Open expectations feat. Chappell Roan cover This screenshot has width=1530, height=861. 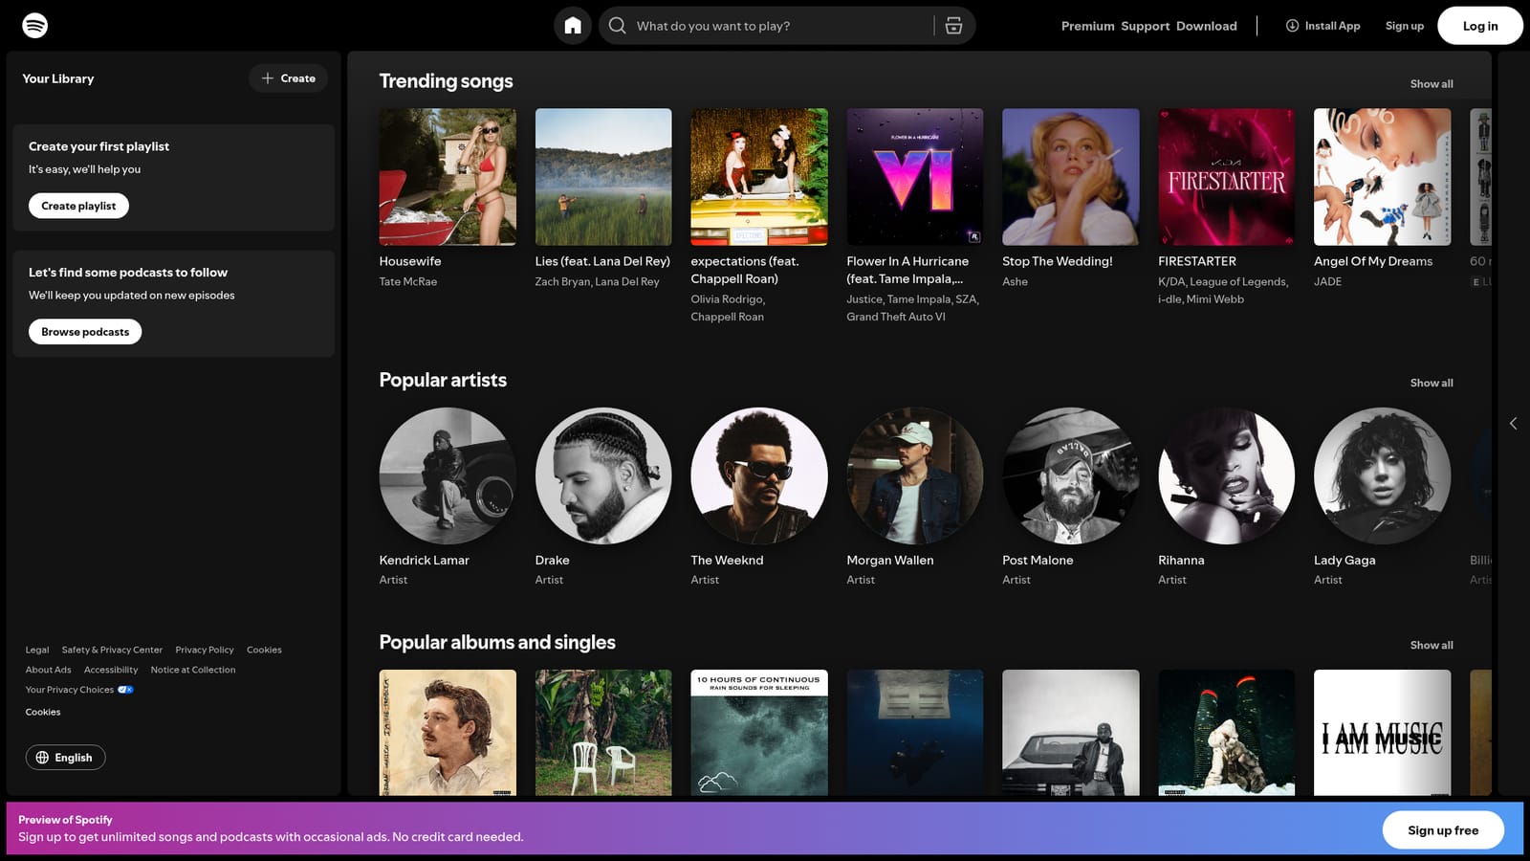759,177
